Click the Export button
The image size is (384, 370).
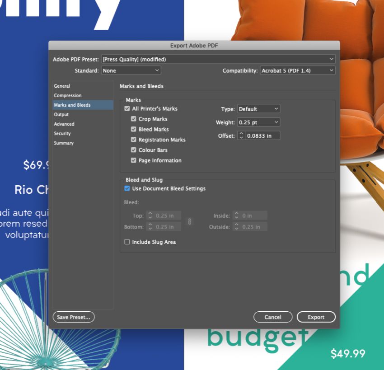316,317
